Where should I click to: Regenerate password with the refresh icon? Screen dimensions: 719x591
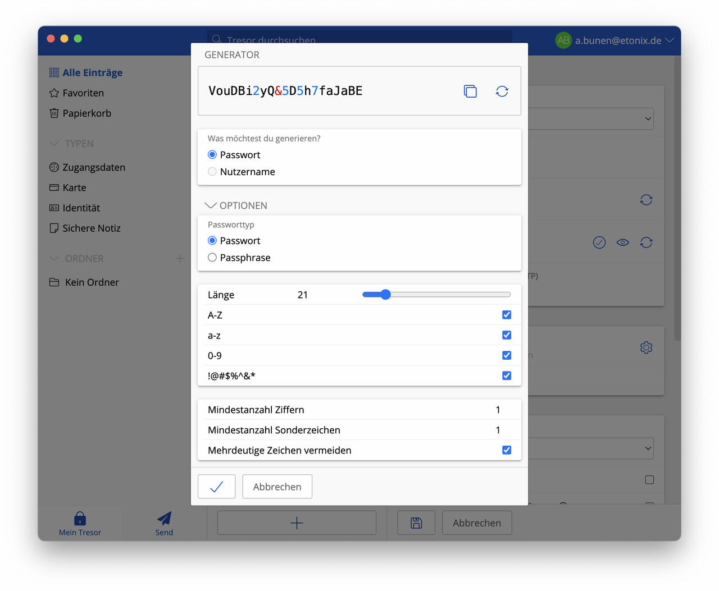(502, 91)
